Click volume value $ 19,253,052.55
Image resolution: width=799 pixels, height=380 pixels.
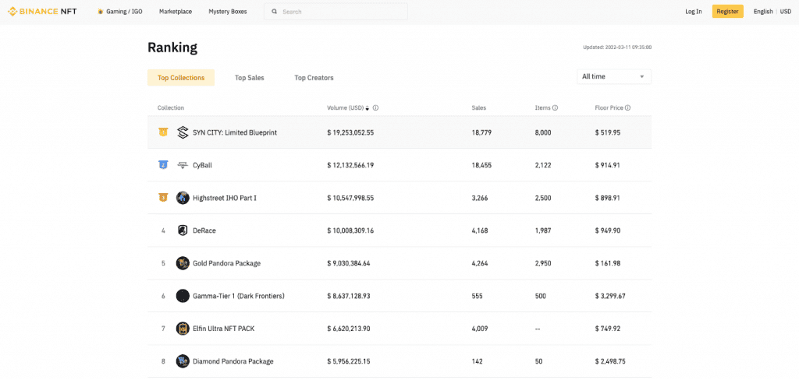tap(350, 132)
